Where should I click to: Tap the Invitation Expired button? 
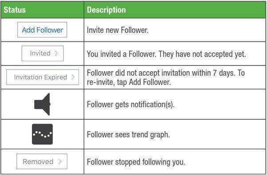[43, 77]
